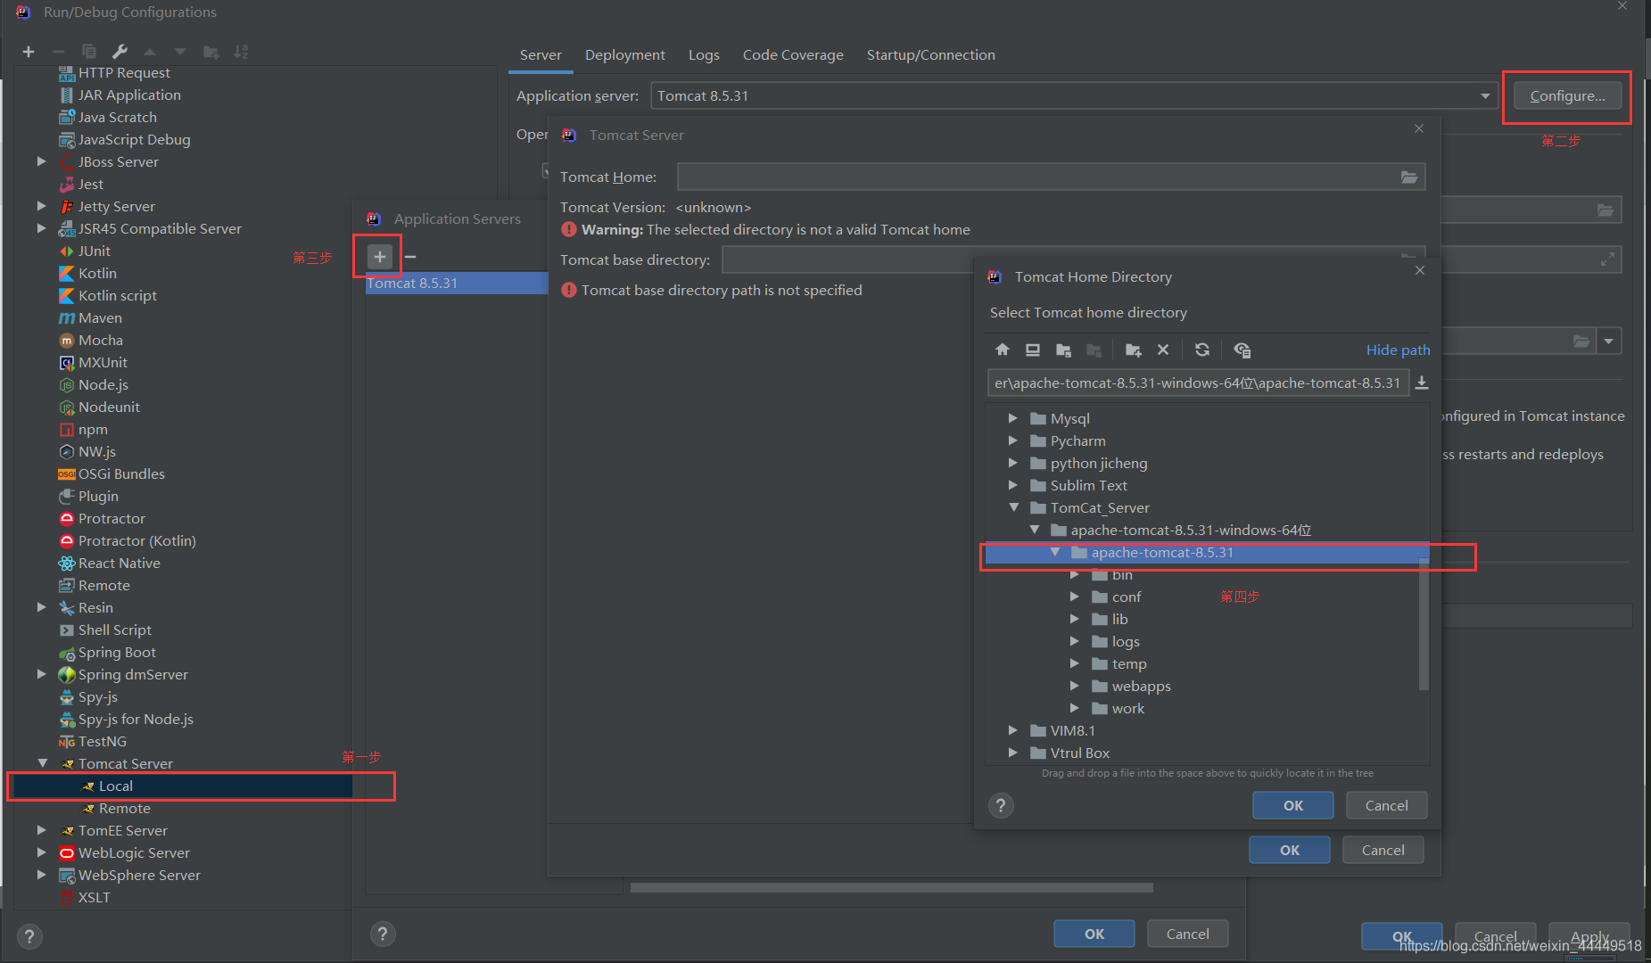The width and height of the screenshot is (1651, 963).
Task: Select the bin folder
Action: (1121, 575)
